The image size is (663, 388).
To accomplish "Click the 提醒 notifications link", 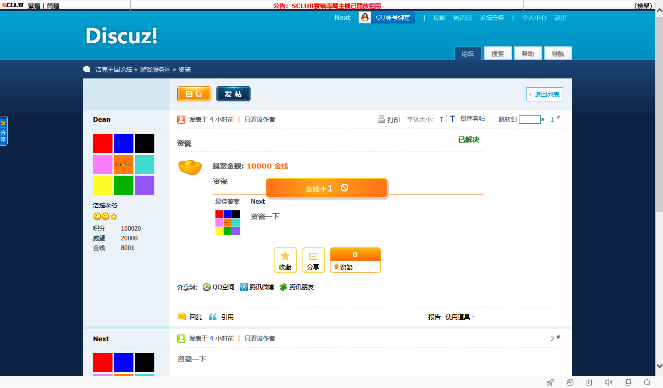I will click(x=439, y=17).
